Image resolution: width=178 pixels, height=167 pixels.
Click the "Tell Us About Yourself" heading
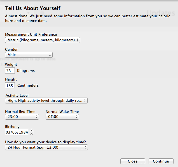tap(33, 8)
